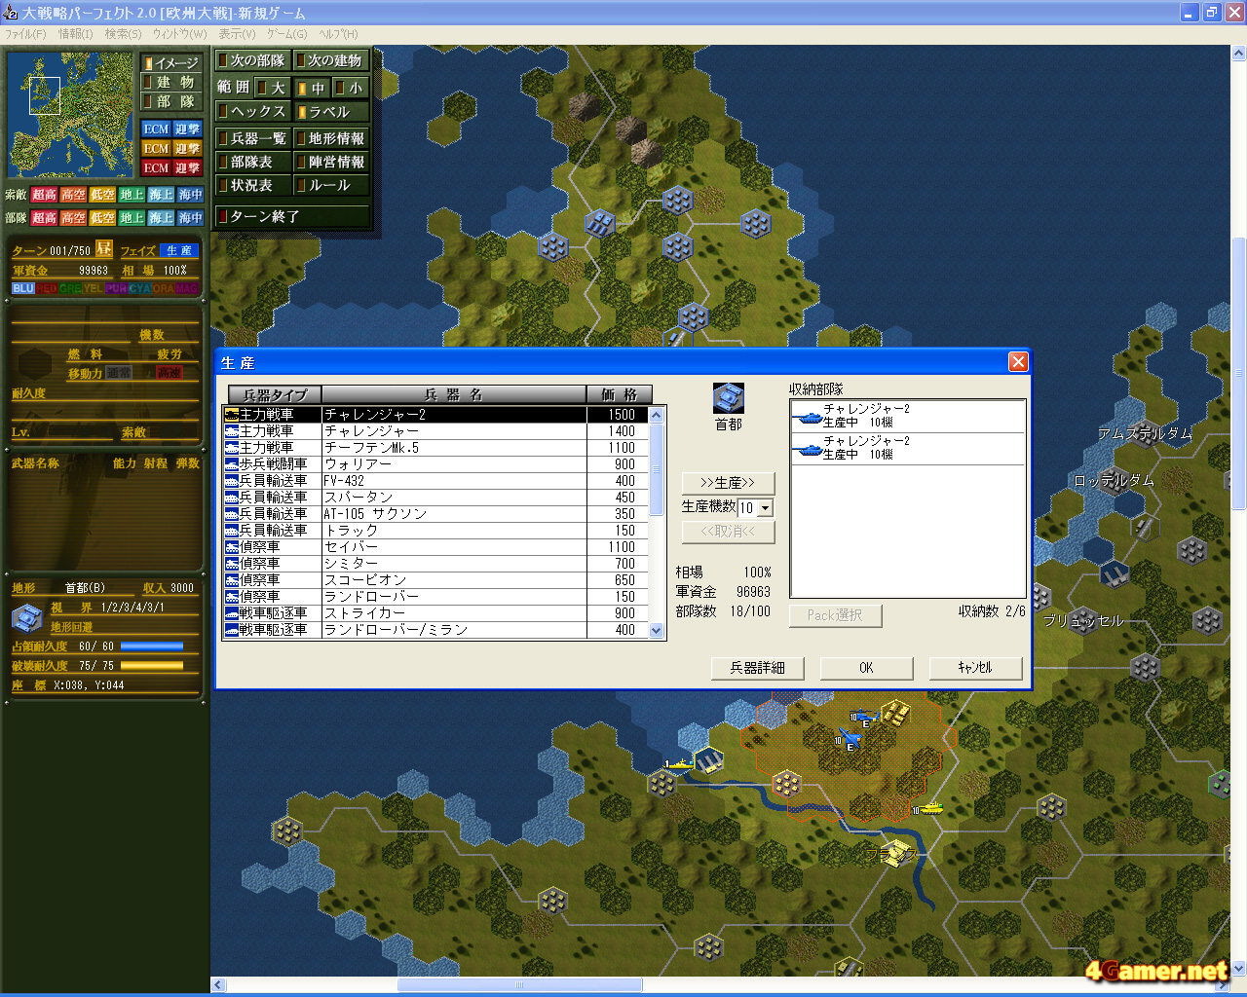The image size is (1247, 997).
Task: Click the app icon in the title bar
Action: pyautogui.click(x=11, y=13)
